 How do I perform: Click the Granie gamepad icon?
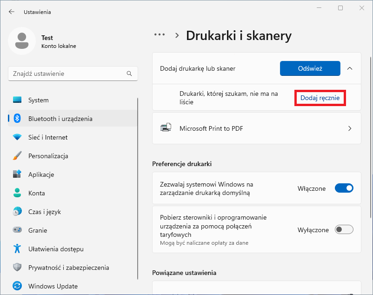17,230
